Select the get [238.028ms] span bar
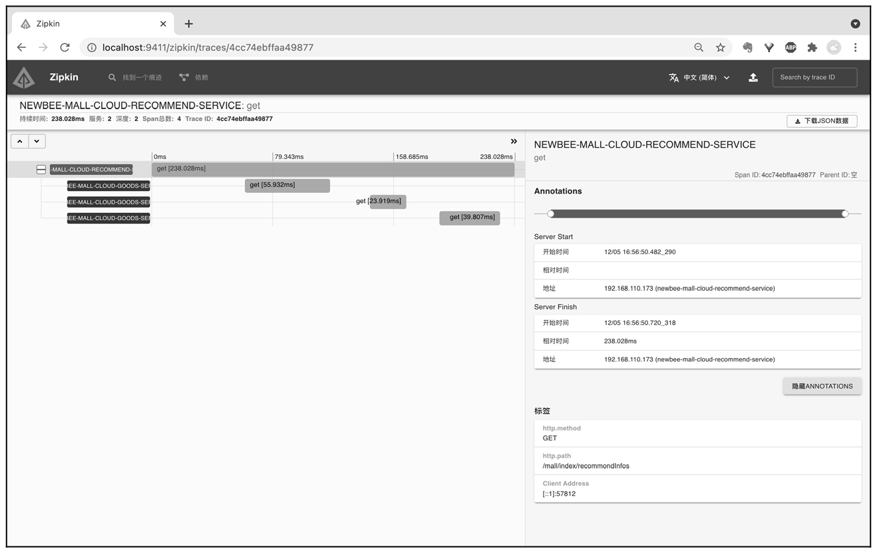Screen dimensions: 877x553 coord(333,169)
